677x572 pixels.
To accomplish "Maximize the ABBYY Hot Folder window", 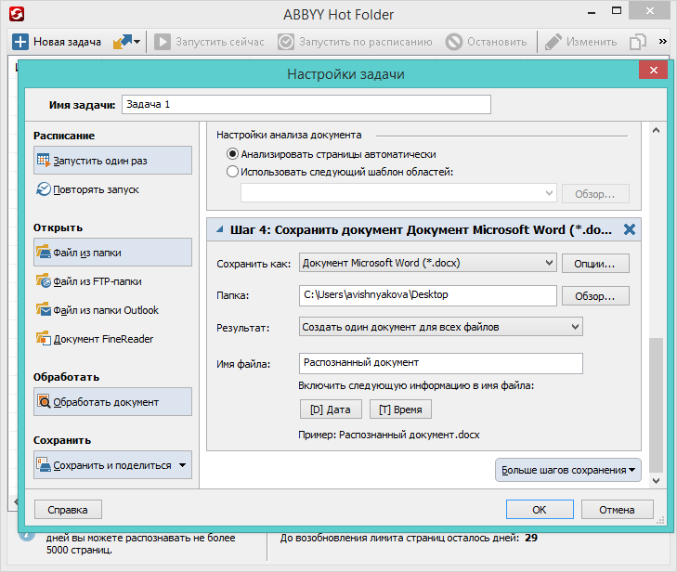I will (617, 11).
